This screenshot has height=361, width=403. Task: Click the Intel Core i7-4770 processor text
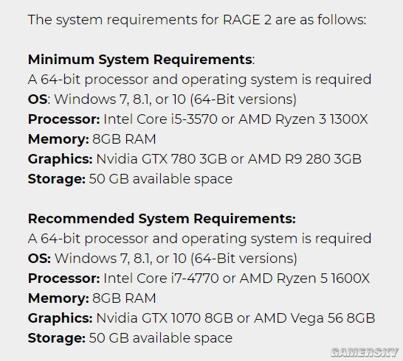[x=161, y=278]
